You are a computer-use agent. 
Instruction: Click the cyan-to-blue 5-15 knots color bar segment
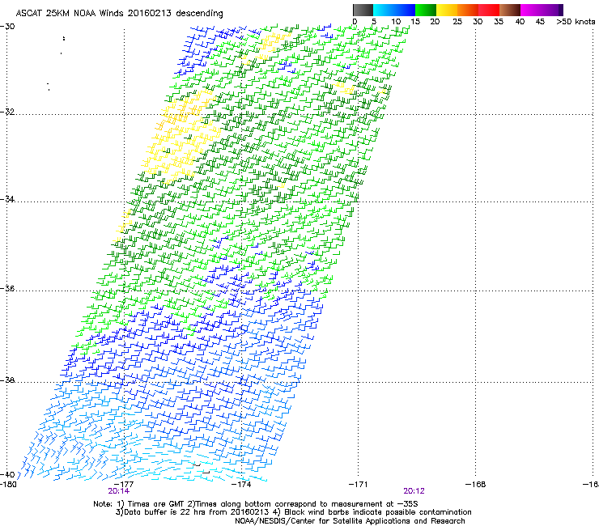(x=394, y=10)
